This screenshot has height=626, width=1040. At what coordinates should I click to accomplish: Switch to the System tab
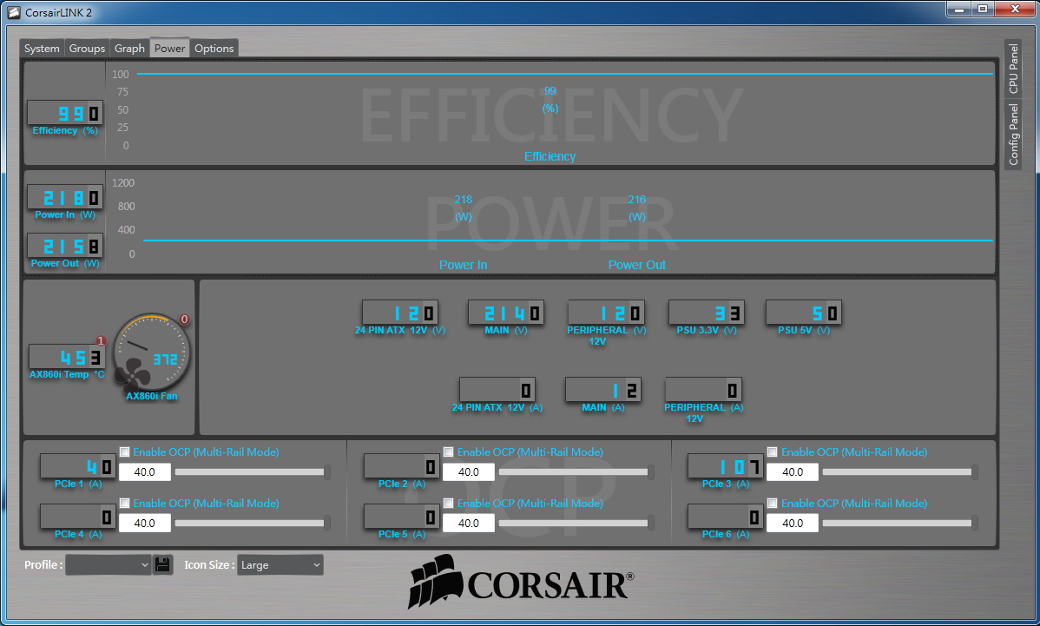click(42, 49)
